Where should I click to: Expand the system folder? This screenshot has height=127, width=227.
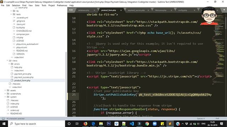[5, 97]
